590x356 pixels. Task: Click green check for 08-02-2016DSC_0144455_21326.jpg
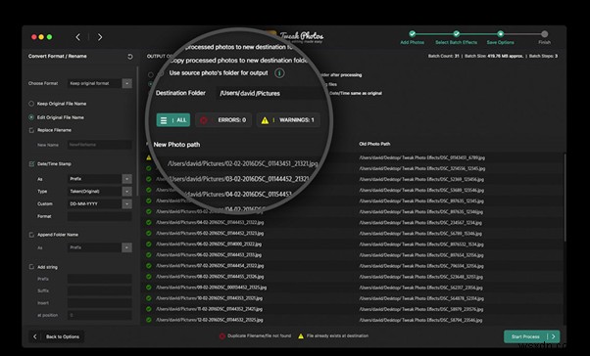(149, 277)
